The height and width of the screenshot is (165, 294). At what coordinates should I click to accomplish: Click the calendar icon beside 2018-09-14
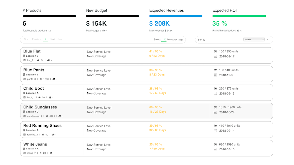(x=215, y=131)
